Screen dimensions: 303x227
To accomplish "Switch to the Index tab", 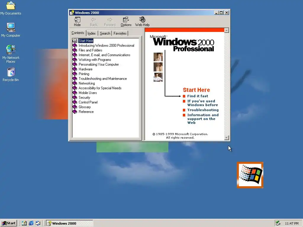I will [x=92, y=33].
